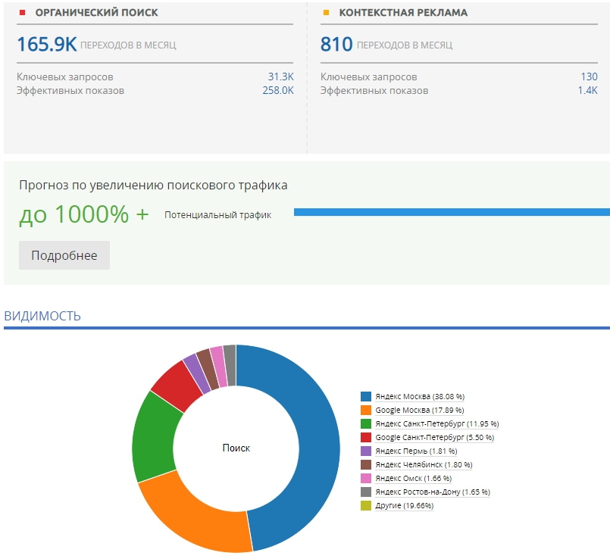Open context ads effective impressions value 1.4K

pyautogui.click(x=587, y=90)
